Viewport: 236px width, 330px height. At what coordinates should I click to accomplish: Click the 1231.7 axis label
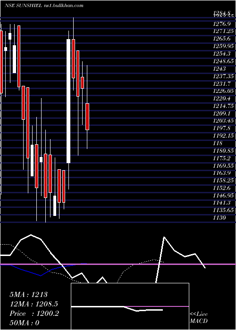click(222, 83)
